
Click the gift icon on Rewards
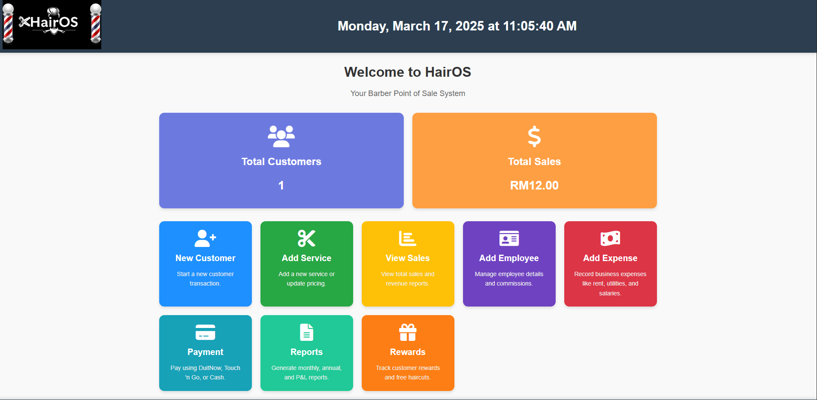tap(408, 333)
